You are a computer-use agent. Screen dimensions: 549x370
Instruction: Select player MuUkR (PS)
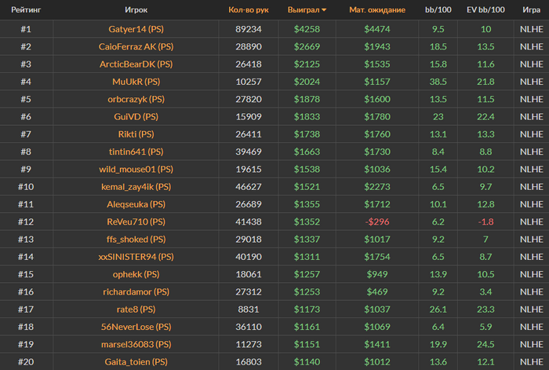click(136, 81)
